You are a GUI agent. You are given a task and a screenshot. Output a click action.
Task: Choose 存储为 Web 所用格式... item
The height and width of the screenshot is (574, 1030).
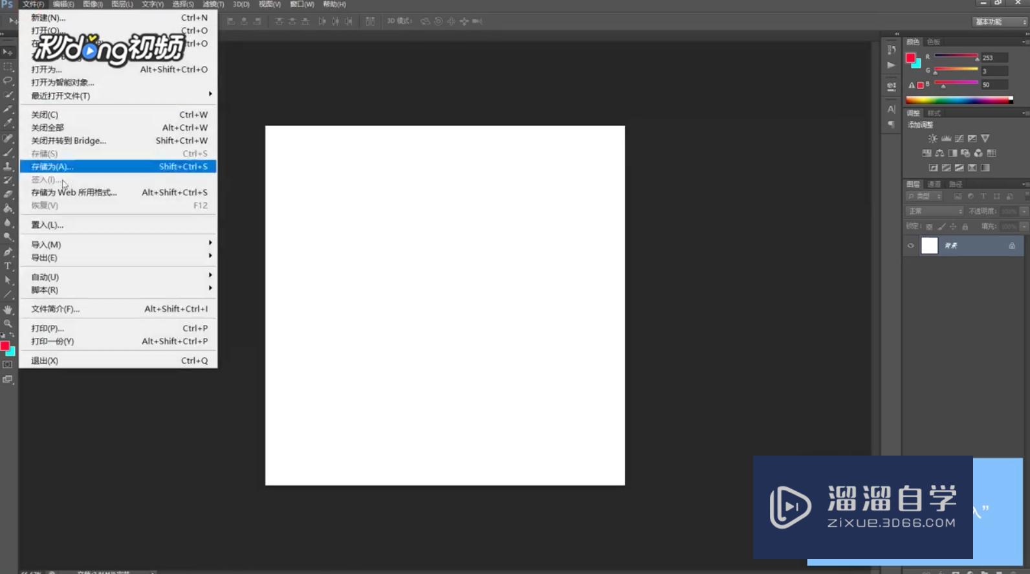[118, 192]
